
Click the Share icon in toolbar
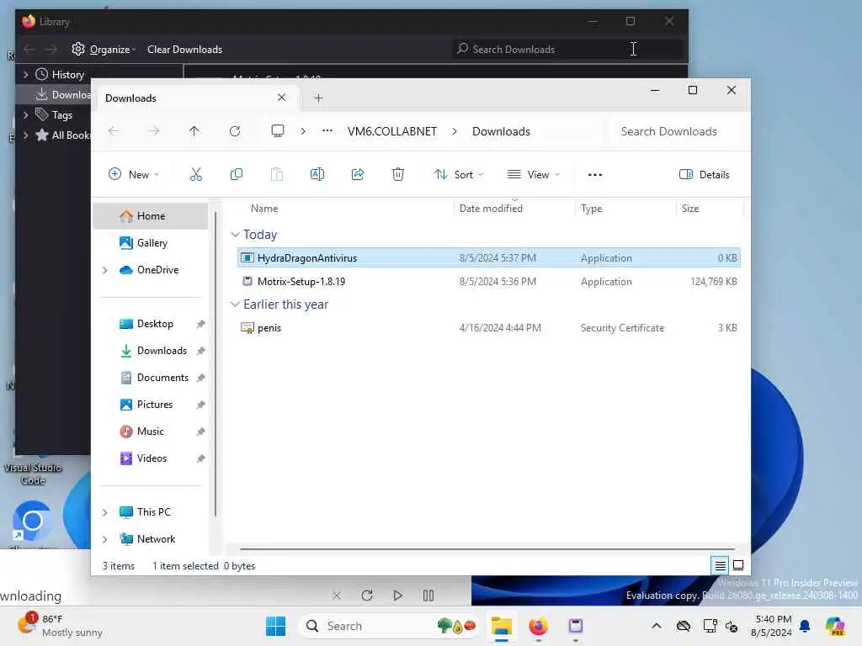pos(357,175)
